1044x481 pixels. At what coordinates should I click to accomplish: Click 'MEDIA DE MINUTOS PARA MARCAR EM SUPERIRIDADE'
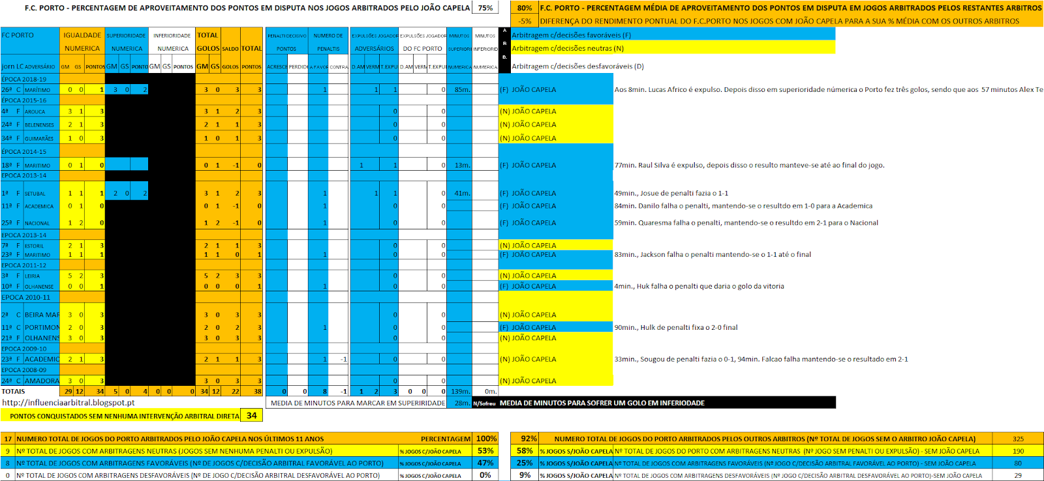click(358, 403)
